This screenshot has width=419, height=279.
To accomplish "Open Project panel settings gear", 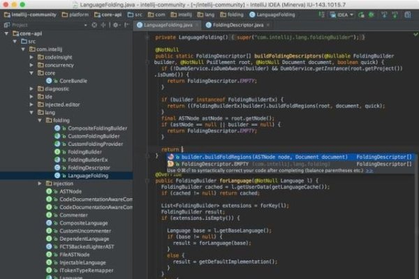I will click(x=115, y=25).
